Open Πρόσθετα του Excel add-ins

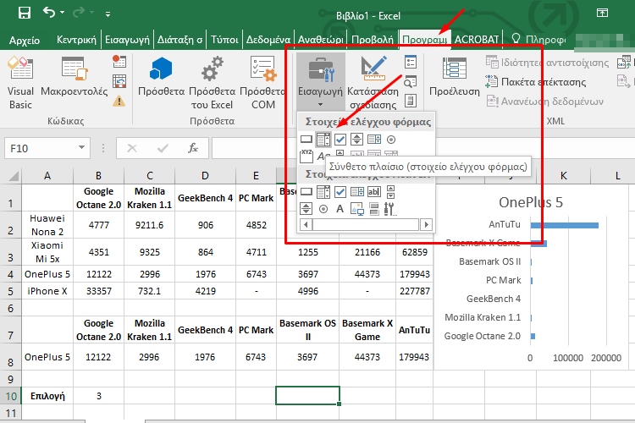tap(211, 81)
